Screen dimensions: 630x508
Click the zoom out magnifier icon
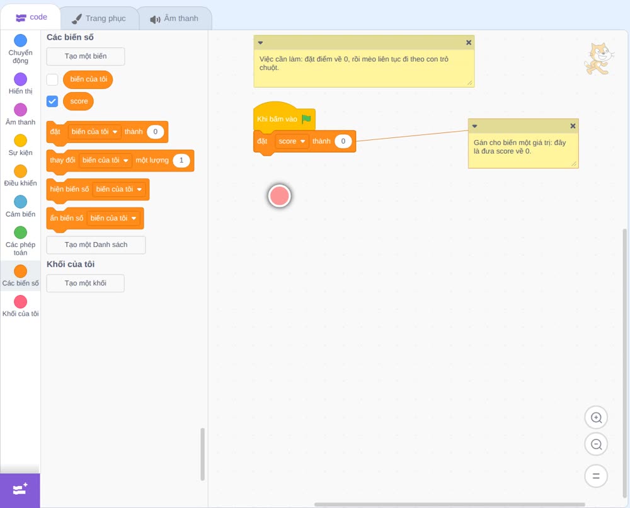(x=596, y=444)
